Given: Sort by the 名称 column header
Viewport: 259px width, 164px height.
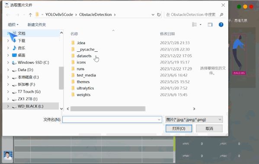Looking at the screenshot, I should pyautogui.click(x=74, y=34).
